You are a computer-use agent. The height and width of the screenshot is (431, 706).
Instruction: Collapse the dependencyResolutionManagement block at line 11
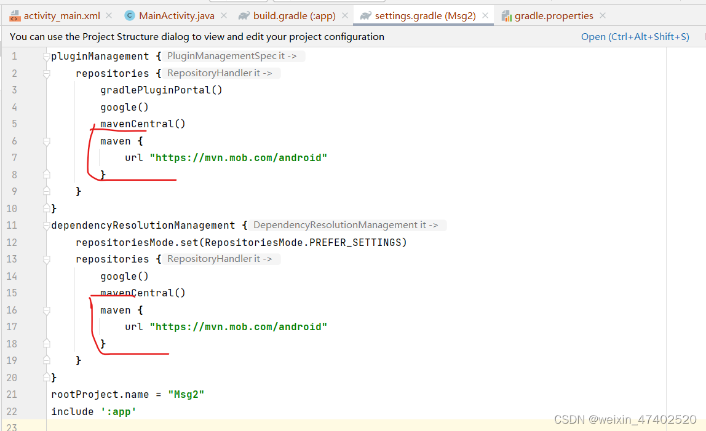coord(46,224)
